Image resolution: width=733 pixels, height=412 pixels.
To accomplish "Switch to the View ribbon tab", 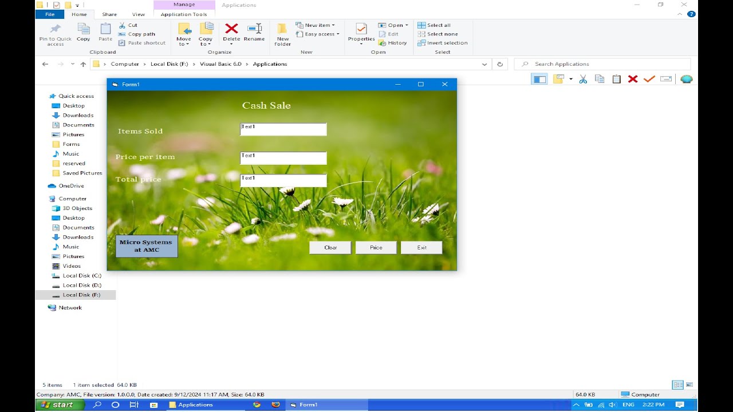I will pyautogui.click(x=139, y=14).
